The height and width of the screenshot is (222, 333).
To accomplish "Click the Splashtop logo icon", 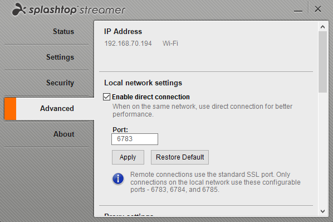I will pyautogui.click(x=19, y=9).
